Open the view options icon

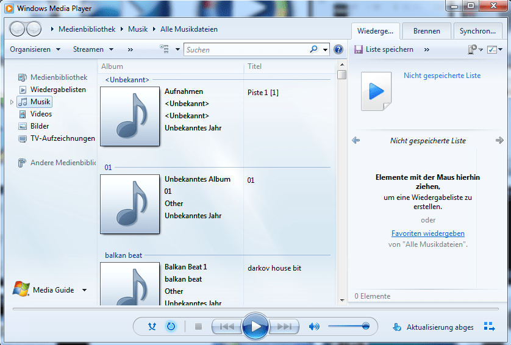click(164, 49)
